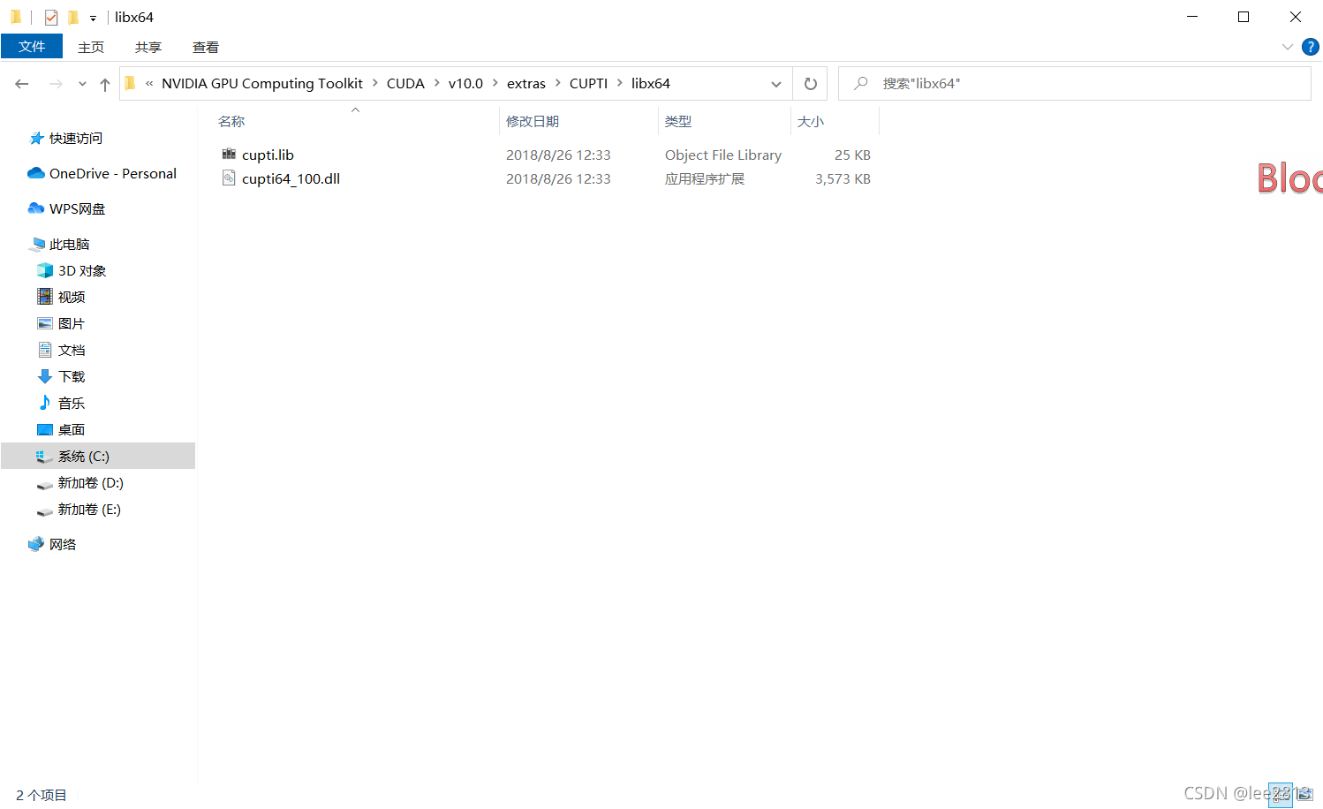Image resolution: width=1323 pixels, height=809 pixels.
Task: Go forward with the right arrow
Action: pyautogui.click(x=56, y=84)
